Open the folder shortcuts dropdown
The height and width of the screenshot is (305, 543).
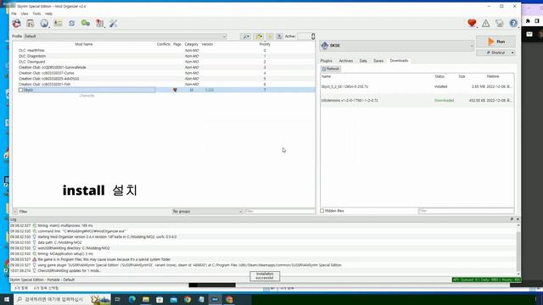[x=259, y=36]
